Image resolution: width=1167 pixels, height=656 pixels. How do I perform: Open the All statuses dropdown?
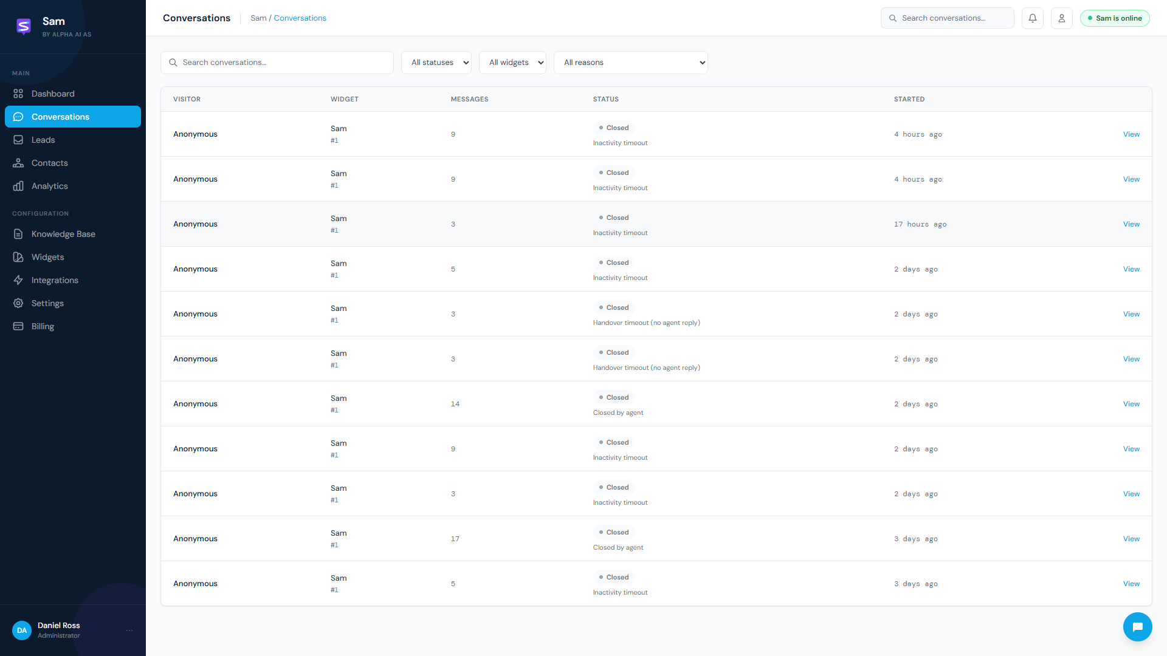(x=436, y=63)
